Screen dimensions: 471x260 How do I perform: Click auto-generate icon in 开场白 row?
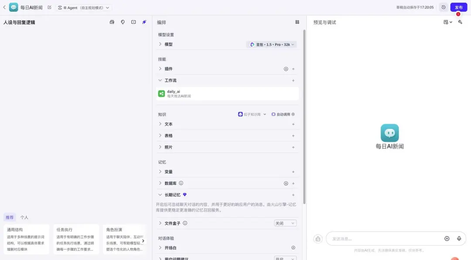pyautogui.click(x=293, y=248)
